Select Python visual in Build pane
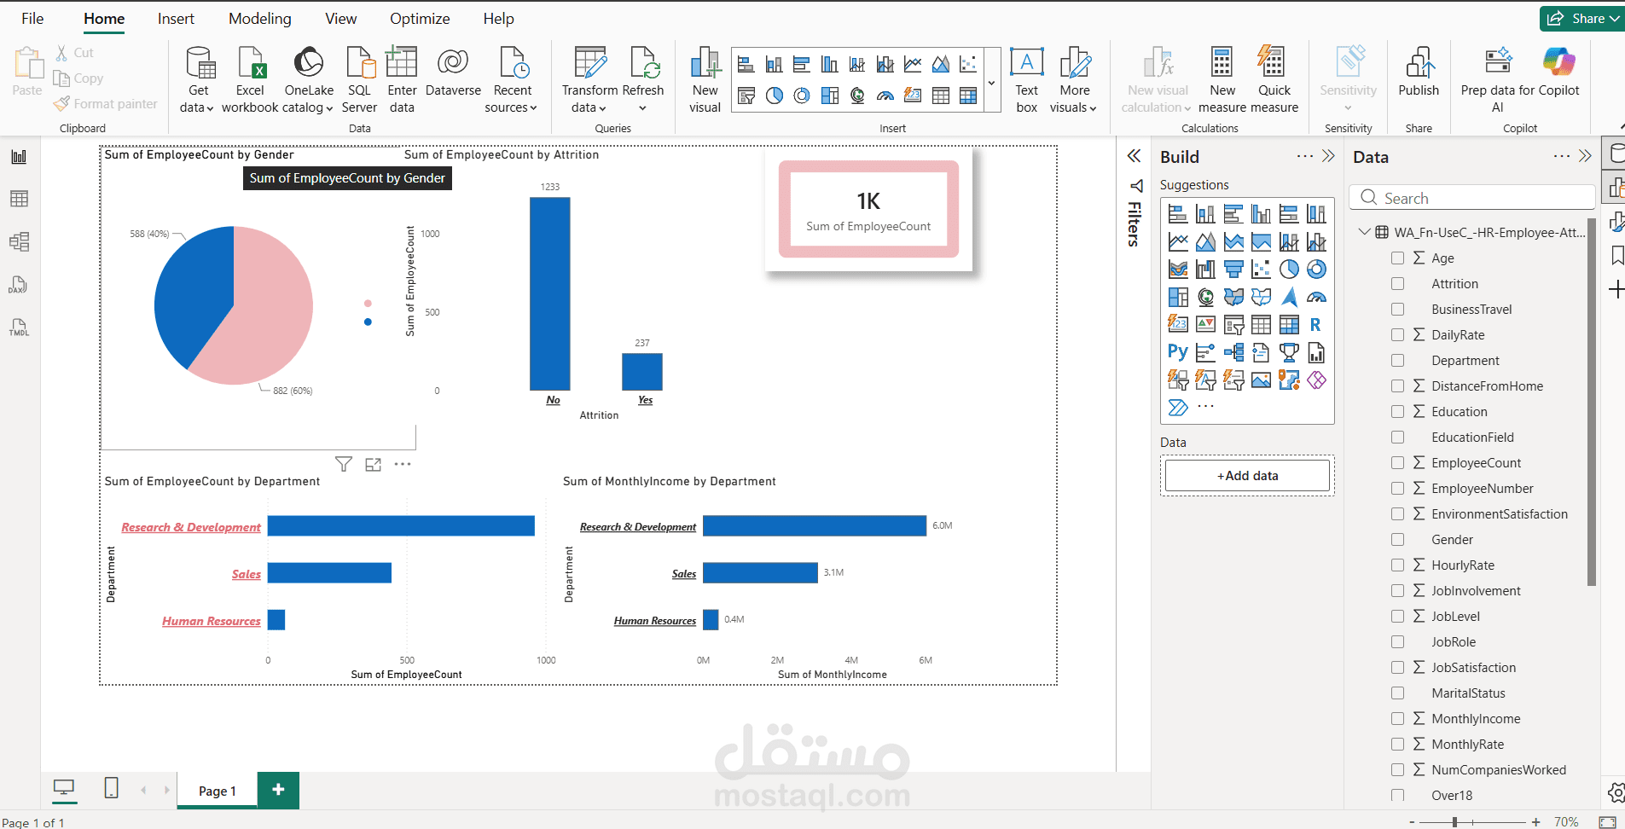Image resolution: width=1625 pixels, height=829 pixels. (x=1178, y=352)
